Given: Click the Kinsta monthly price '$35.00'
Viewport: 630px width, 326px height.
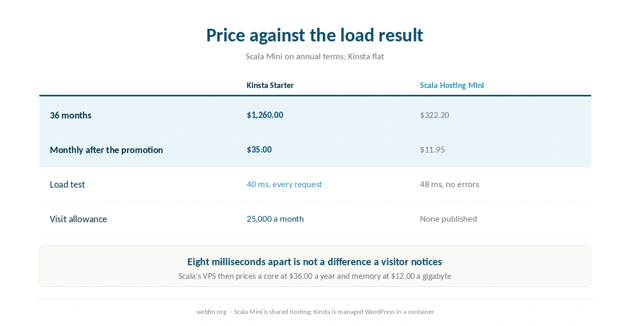Looking at the screenshot, I should click(x=259, y=149).
